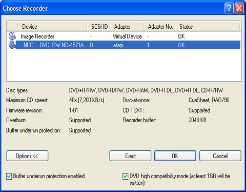
Task: Click the Image Recorder virtual device icon
Action: (x=12, y=36)
